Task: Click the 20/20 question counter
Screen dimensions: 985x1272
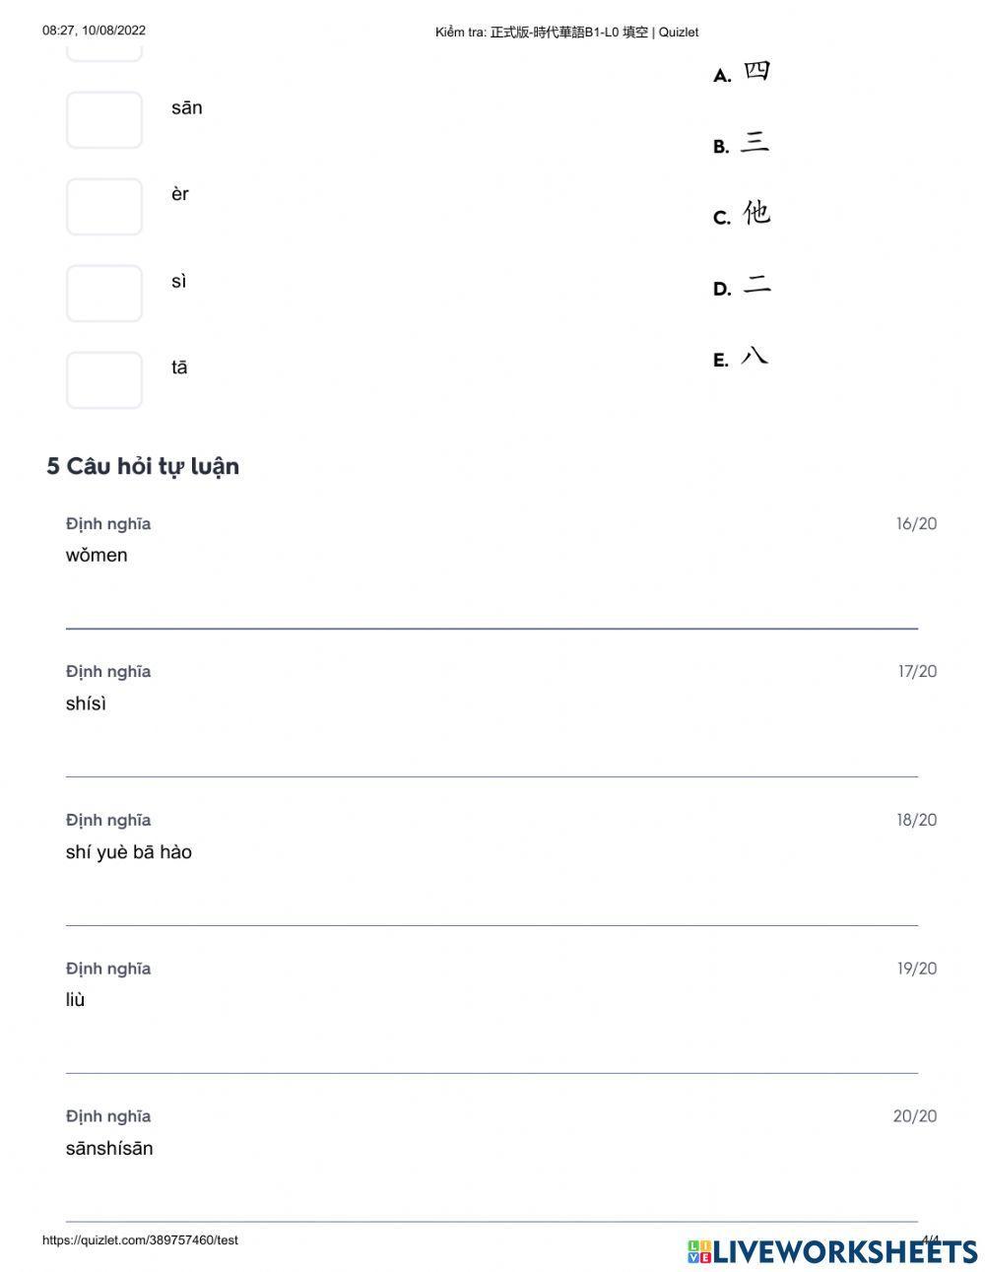Action: 915,1116
